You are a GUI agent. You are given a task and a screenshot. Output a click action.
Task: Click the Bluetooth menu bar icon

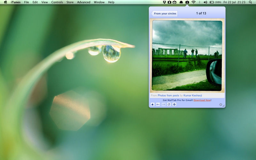click(x=199, y=2)
